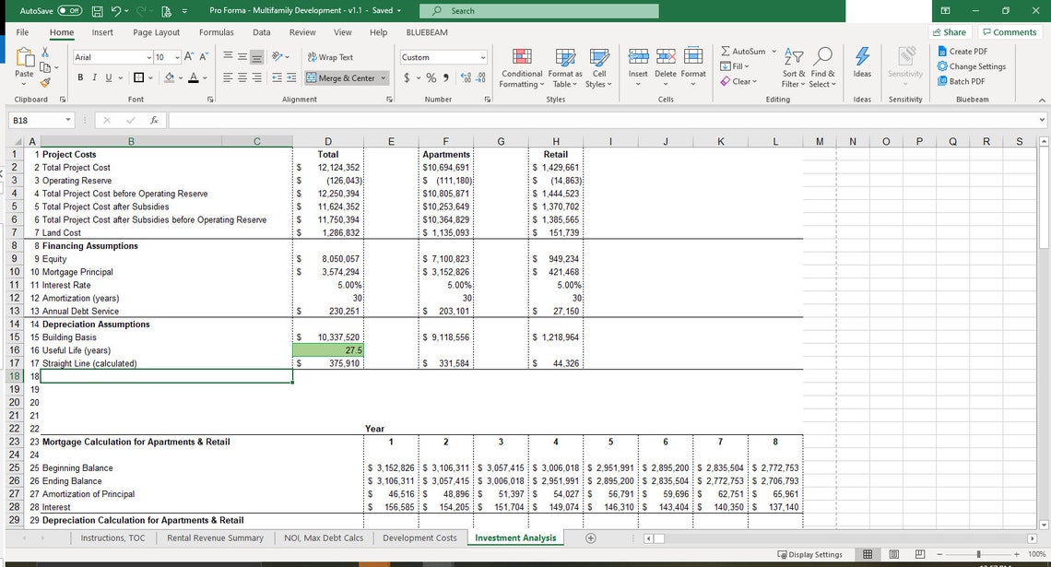Screen dimensions: 1051x567
Task: Click the Share button
Action: [949, 31]
